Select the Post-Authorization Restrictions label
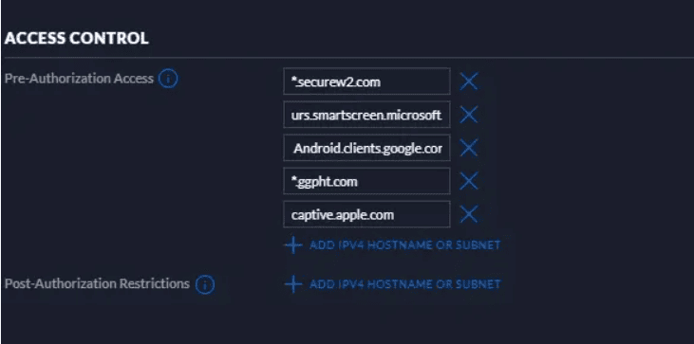 coord(97,283)
